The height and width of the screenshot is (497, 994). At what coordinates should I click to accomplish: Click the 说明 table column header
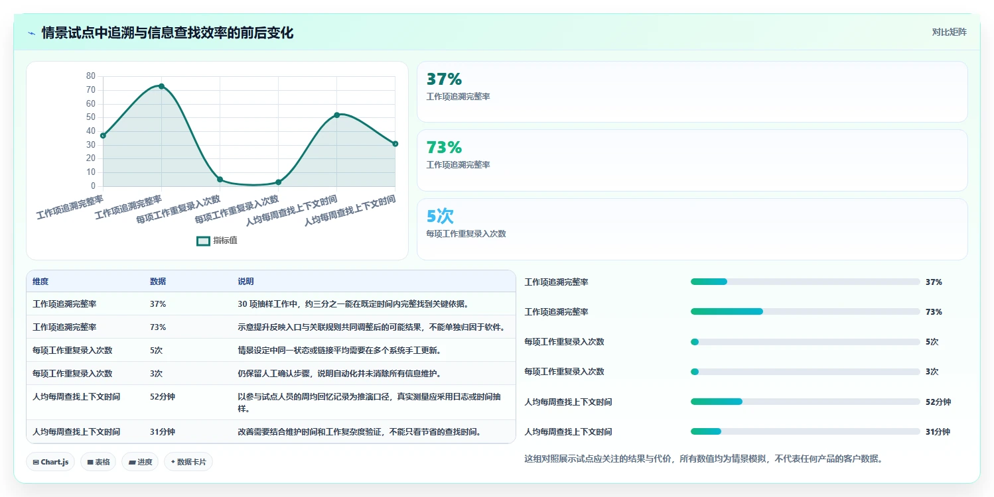(246, 282)
